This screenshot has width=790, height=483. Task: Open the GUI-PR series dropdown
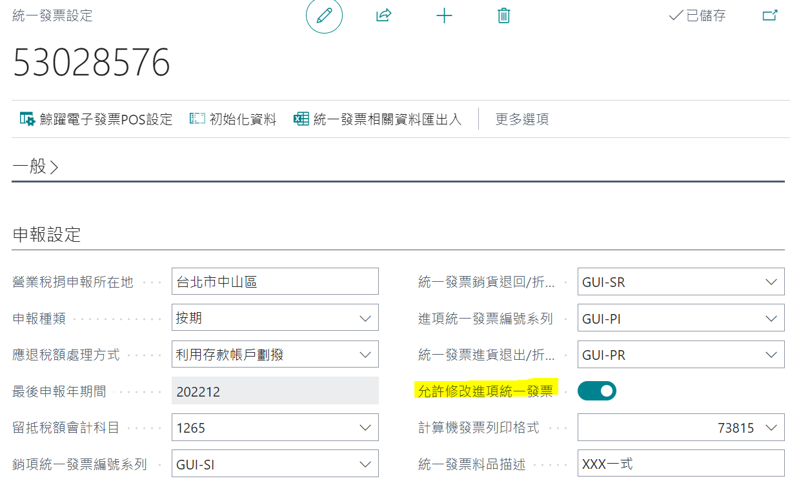point(771,354)
